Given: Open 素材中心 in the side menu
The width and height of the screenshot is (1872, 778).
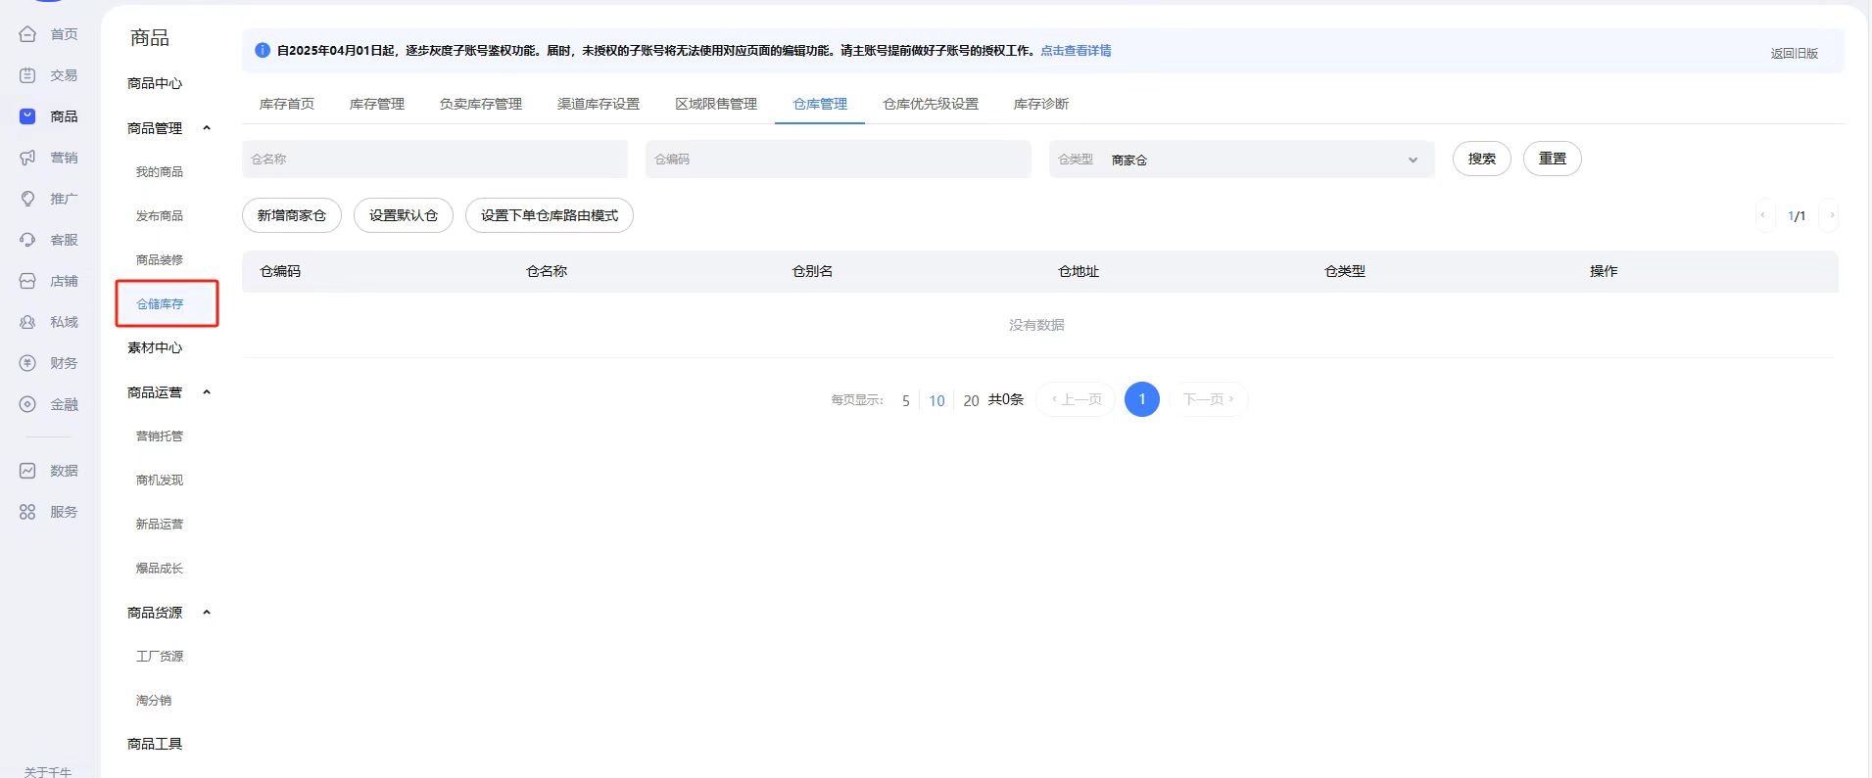Looking at the screenshot, I should click(155, 348).
